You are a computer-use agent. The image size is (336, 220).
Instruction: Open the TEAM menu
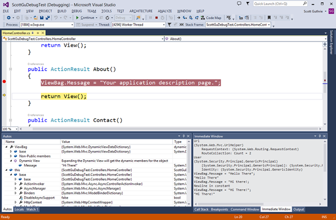91,11
